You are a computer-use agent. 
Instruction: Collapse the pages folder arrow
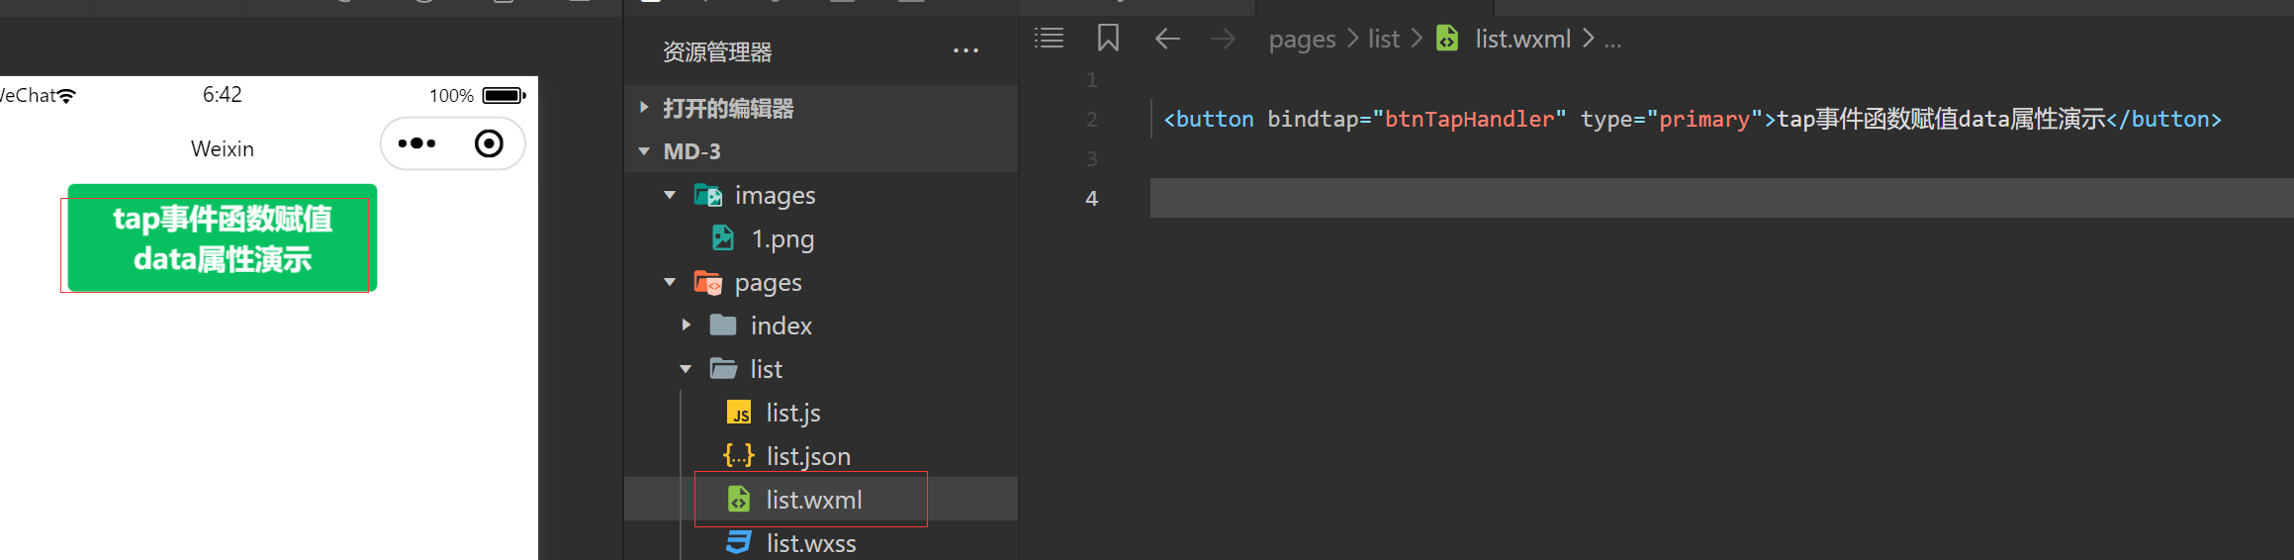point(671,282)
